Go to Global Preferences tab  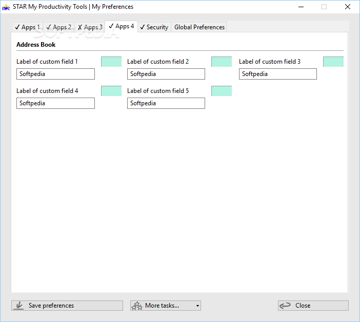[199, 27]
